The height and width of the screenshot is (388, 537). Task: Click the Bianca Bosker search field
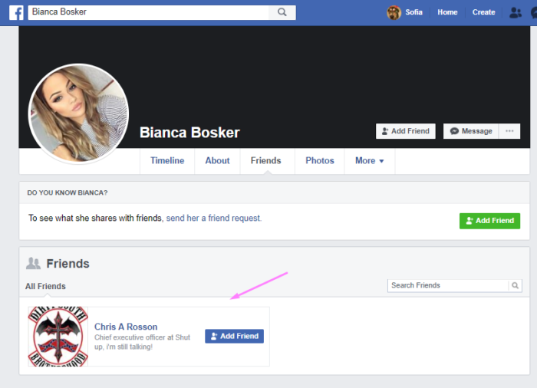coord(149,12)
